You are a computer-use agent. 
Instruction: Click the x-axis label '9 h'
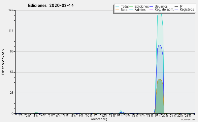point(81,115)
